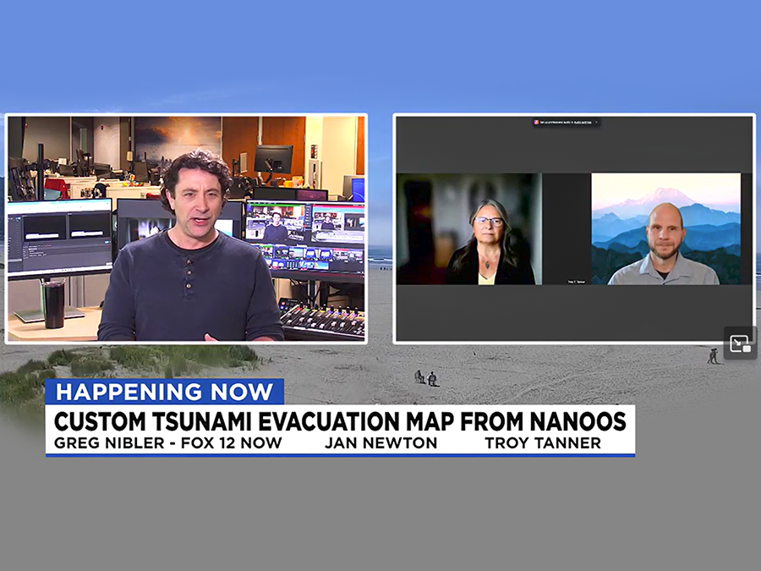Image resolution: width=761 pixels, height=571 pixels.
Task: Click the Custom Tsunami Evacuation Map headline
Action: (x=340, y=420)
